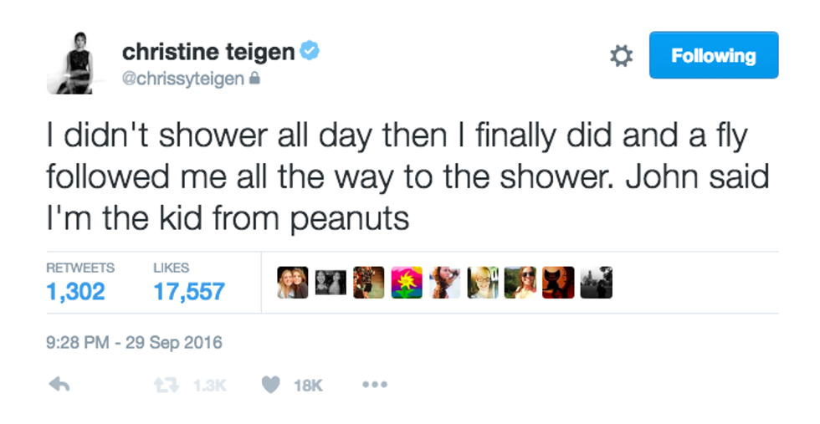This screenshot has height=424, width=820.
Task: Click the blue verified badge
Action: pyautogui.click(x=310, y=52)
